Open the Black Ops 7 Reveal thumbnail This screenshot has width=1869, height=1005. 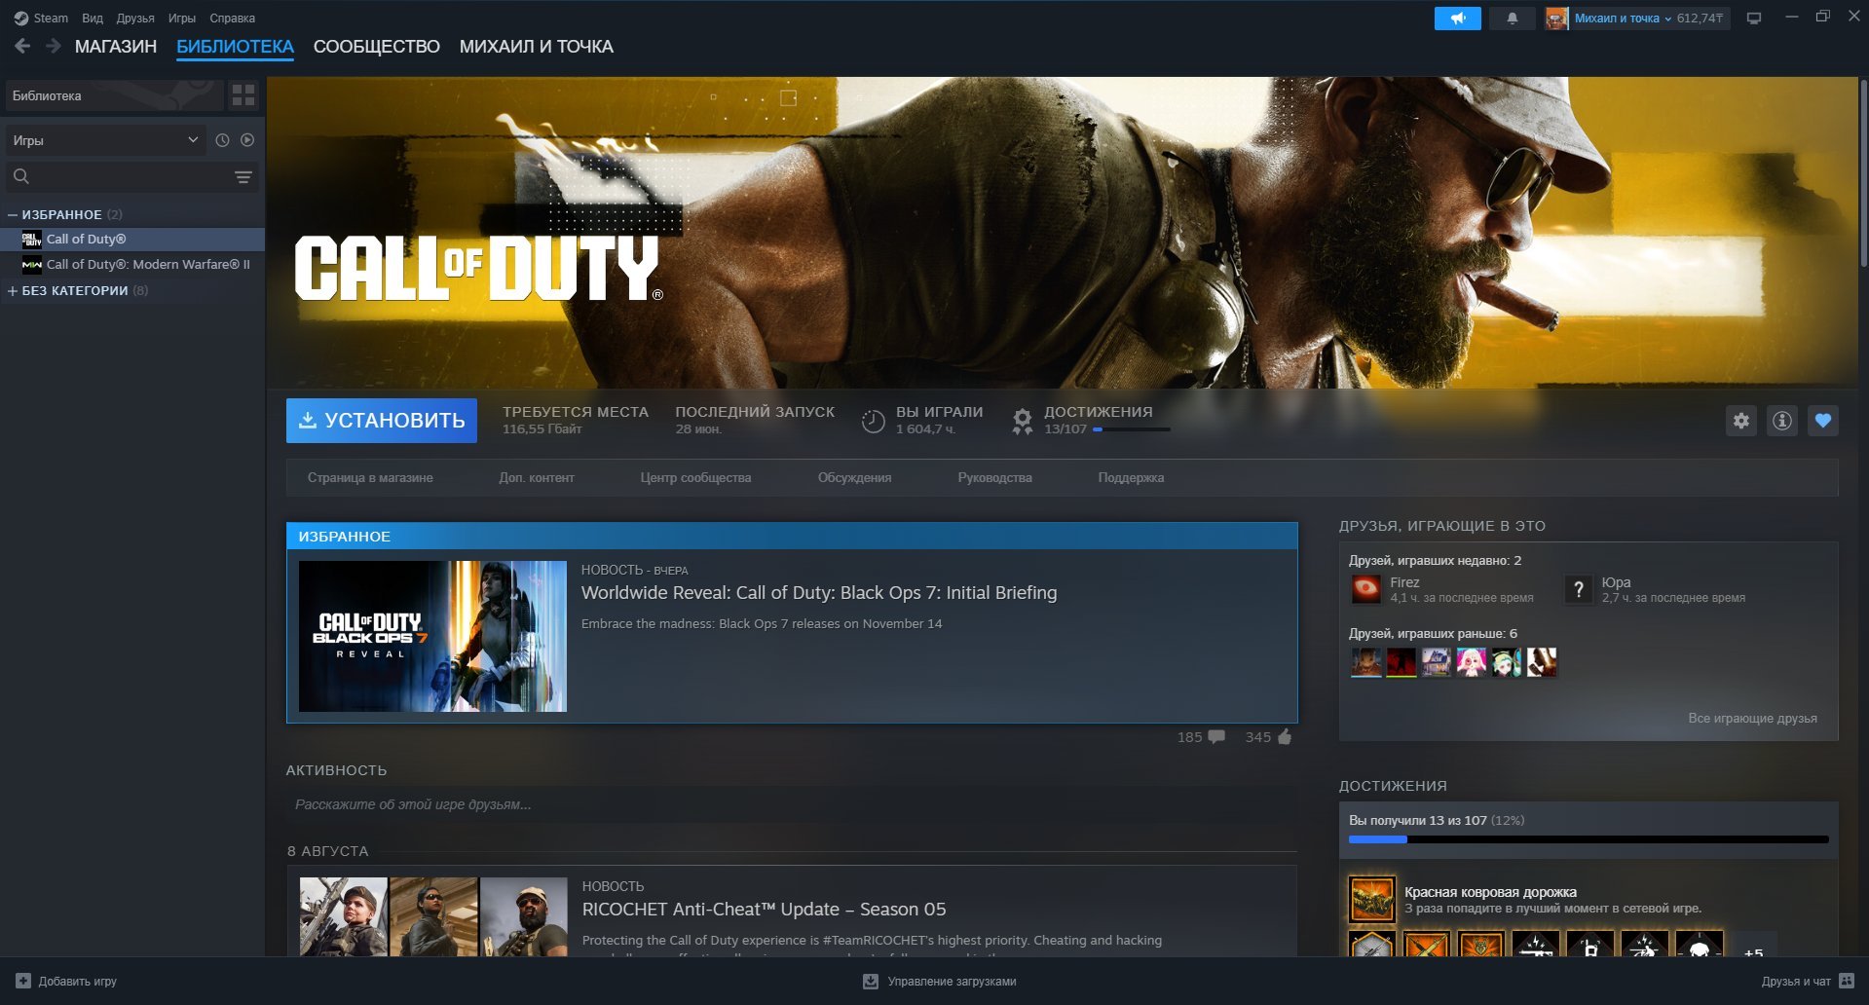[432, 636]
